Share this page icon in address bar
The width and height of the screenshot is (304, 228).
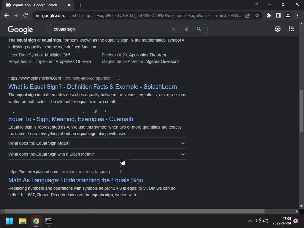248,15
